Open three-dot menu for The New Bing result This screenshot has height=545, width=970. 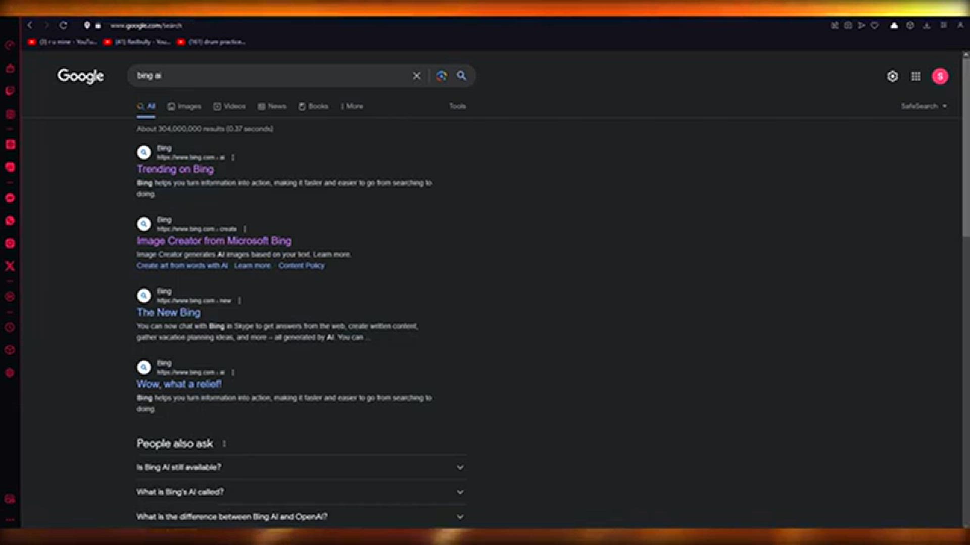(239, 301)
